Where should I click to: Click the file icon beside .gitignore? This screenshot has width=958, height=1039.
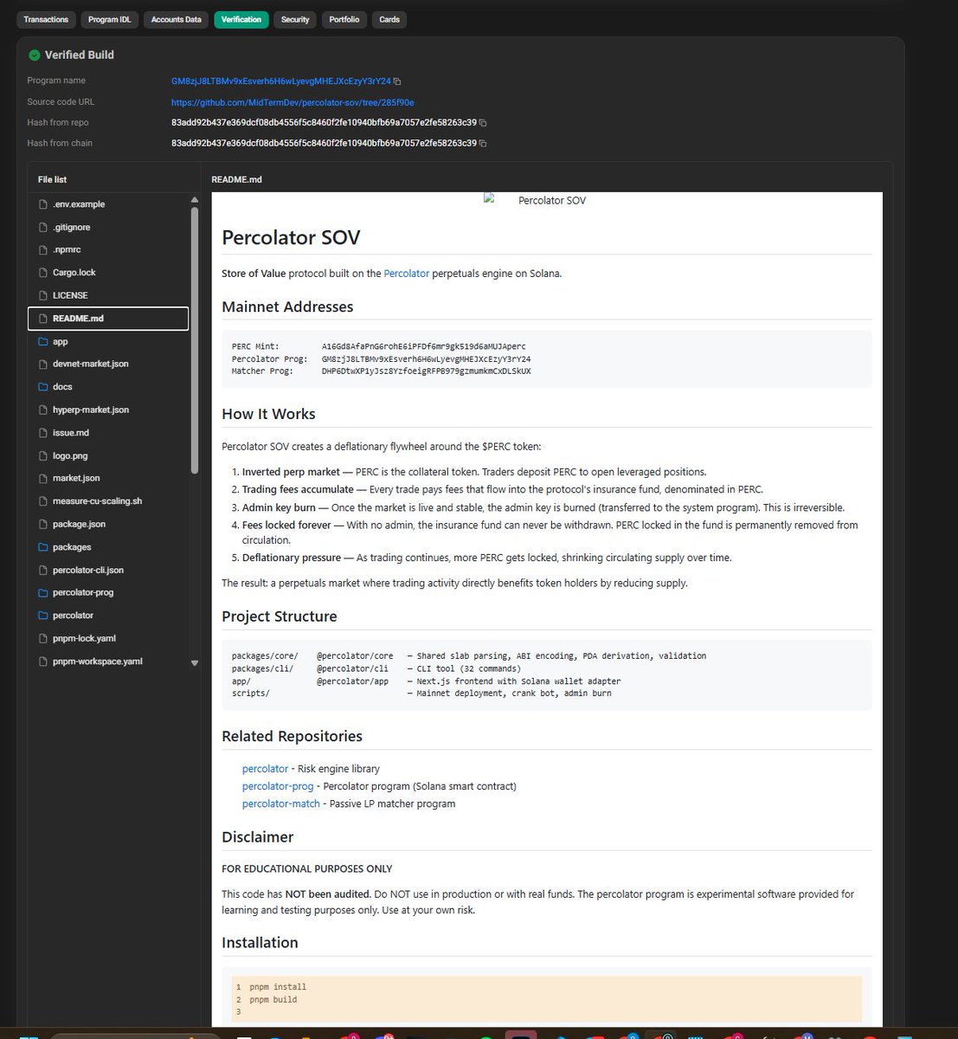43,227
